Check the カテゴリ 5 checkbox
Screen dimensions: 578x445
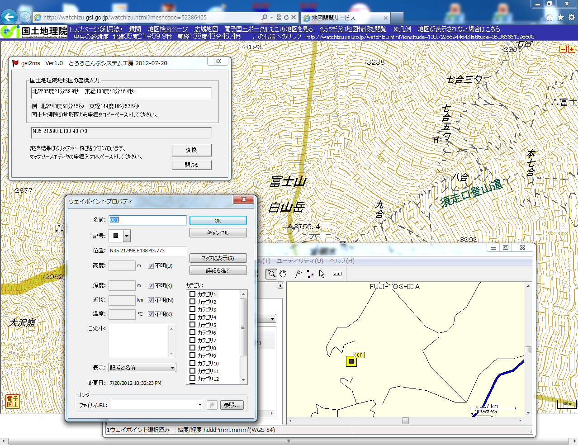tap(193, 325)
